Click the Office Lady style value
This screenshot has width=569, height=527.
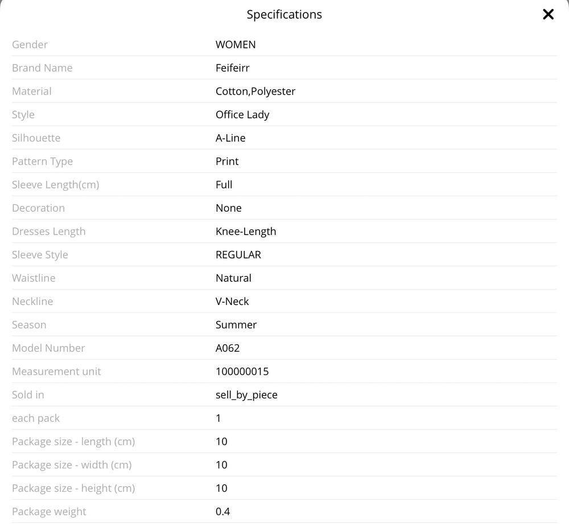pyautogui.click(x=242, y=114)
